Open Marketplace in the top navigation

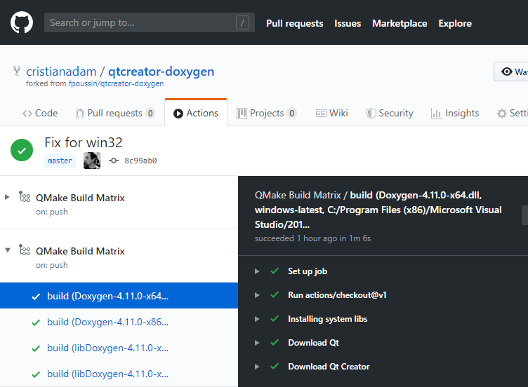coord(400,23)
